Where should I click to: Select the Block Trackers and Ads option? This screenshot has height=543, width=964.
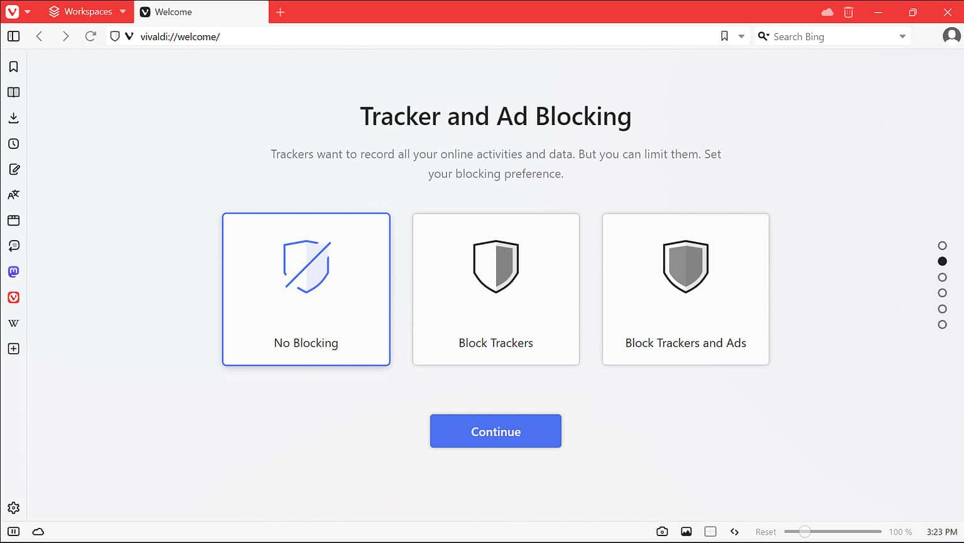coord(685,289)
